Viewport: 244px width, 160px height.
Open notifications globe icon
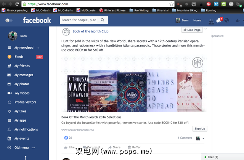coord(226,20)
